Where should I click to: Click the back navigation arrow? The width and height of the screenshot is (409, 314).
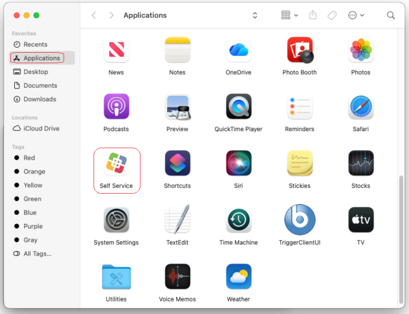[x=94, y=15]
